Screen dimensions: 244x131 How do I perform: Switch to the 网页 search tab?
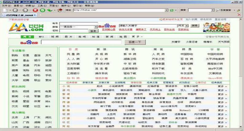click(27, 37)
